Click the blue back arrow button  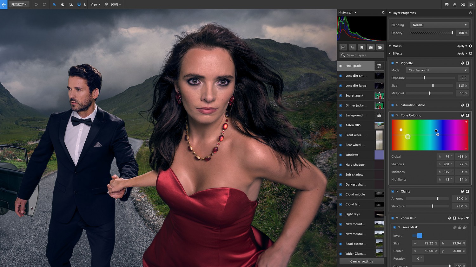pyautogui.click(x=4, y=4)
